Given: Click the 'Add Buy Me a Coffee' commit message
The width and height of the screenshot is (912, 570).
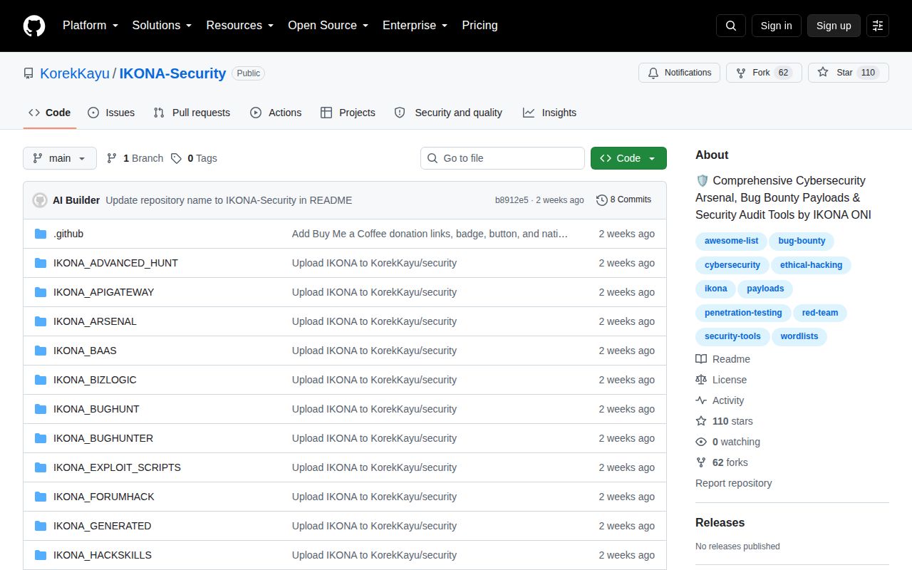Looking at the screenshot, I should pyautogui.click(x=430, y=234).
